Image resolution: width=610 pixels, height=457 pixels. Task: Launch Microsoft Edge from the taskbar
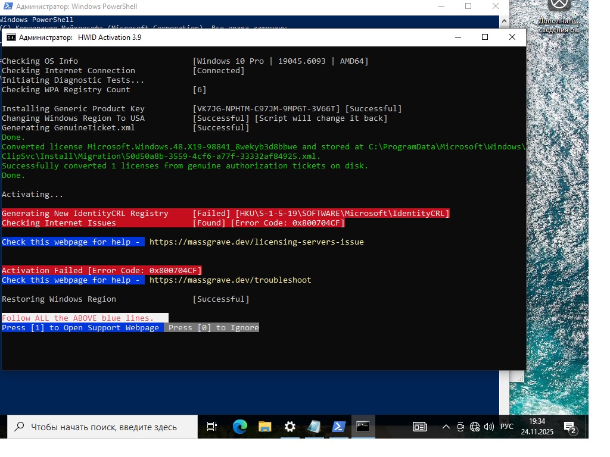(x=239, y=427)
